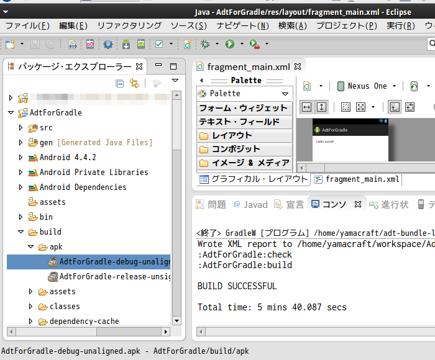Click the Run External Tools icon

click(x=254, y=44)
